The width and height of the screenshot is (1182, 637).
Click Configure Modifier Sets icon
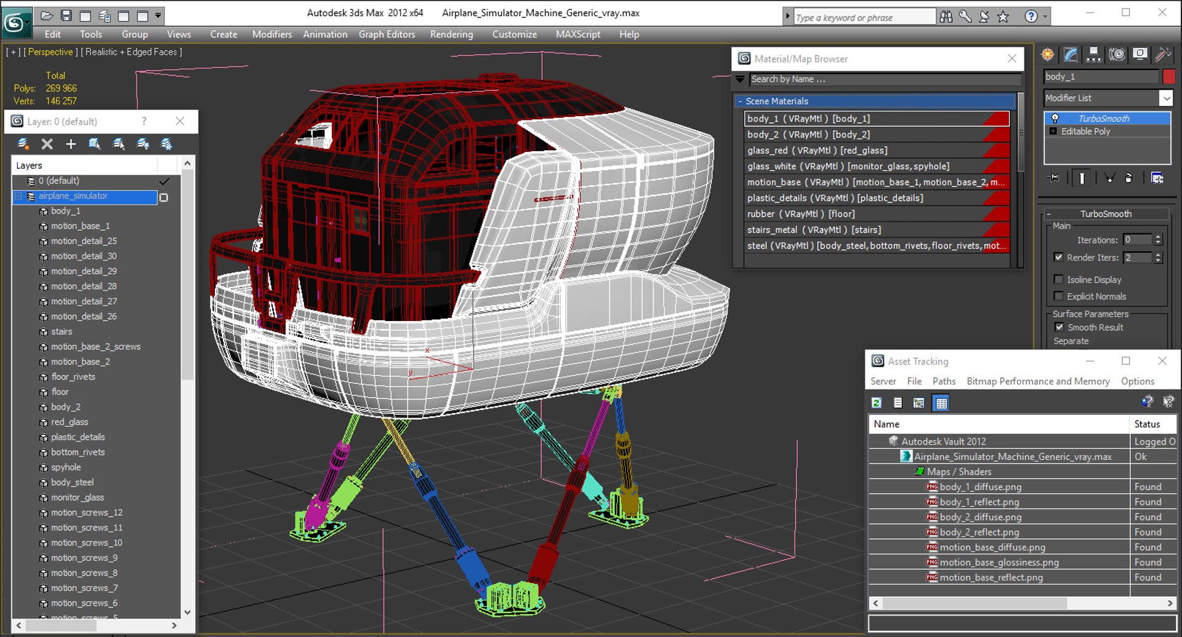1157,178
